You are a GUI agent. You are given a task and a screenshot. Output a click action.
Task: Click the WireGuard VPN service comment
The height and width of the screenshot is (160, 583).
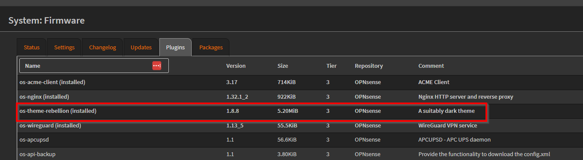tap(448, 125)
